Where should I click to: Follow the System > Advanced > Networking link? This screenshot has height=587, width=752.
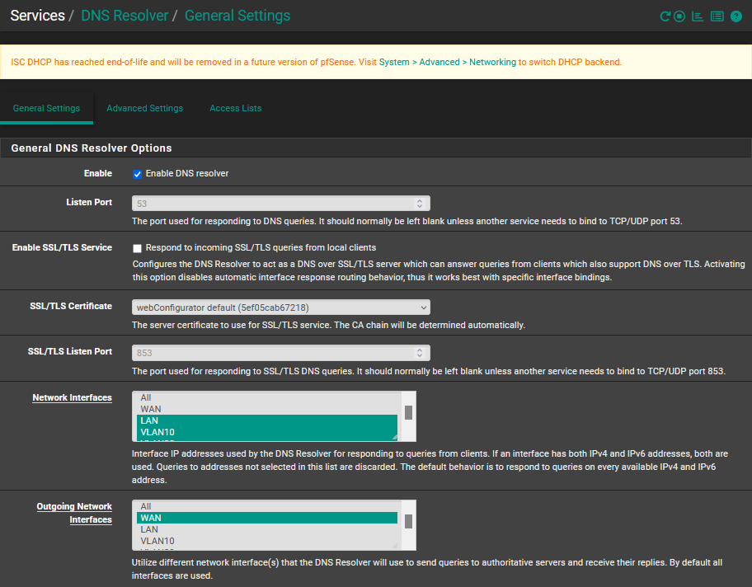click(x=447, y=62)
